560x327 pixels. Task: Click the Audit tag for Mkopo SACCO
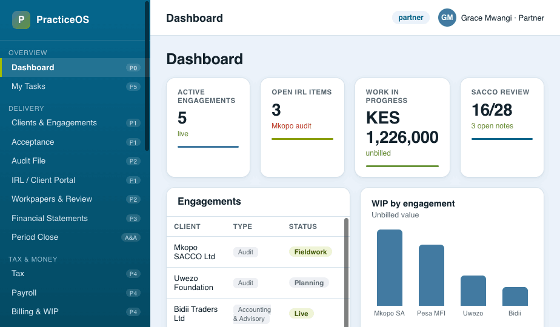click(x=245, y=252)
